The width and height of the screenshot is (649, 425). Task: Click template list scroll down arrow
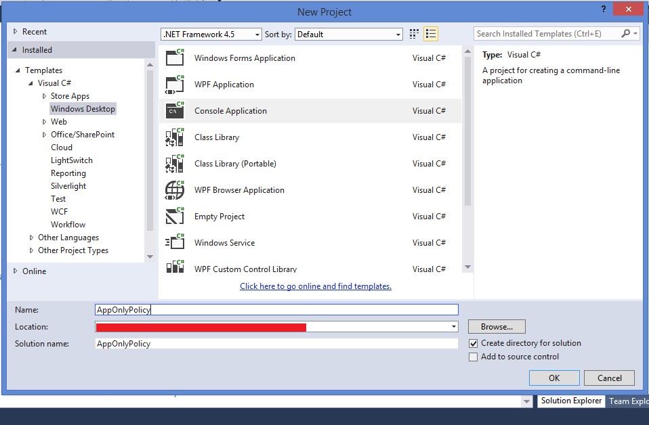[x=467, y=267]
